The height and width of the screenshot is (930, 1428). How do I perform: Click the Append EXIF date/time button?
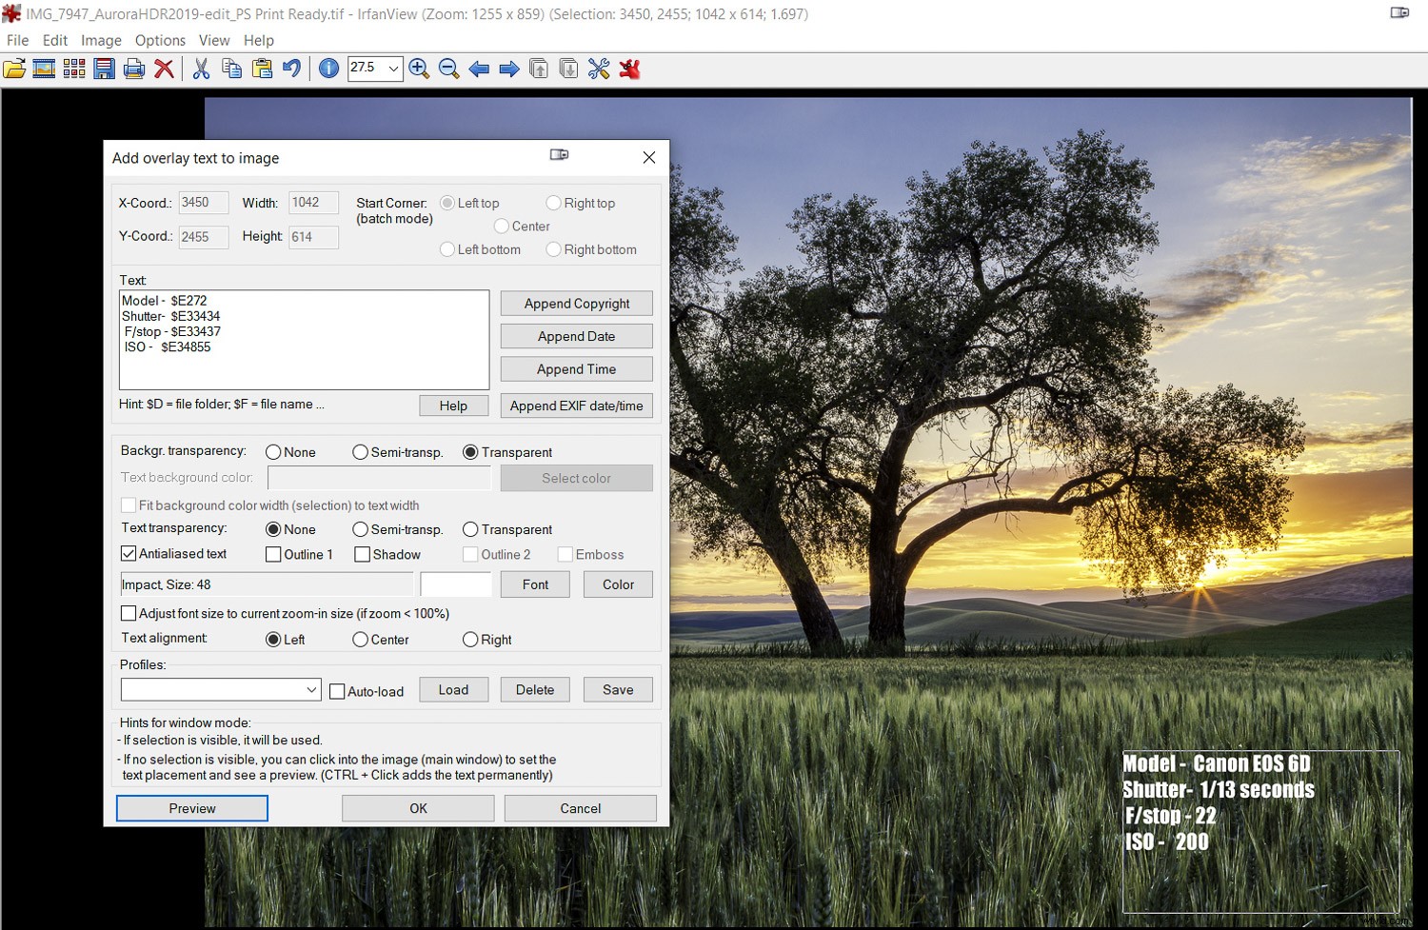(576, 406)
